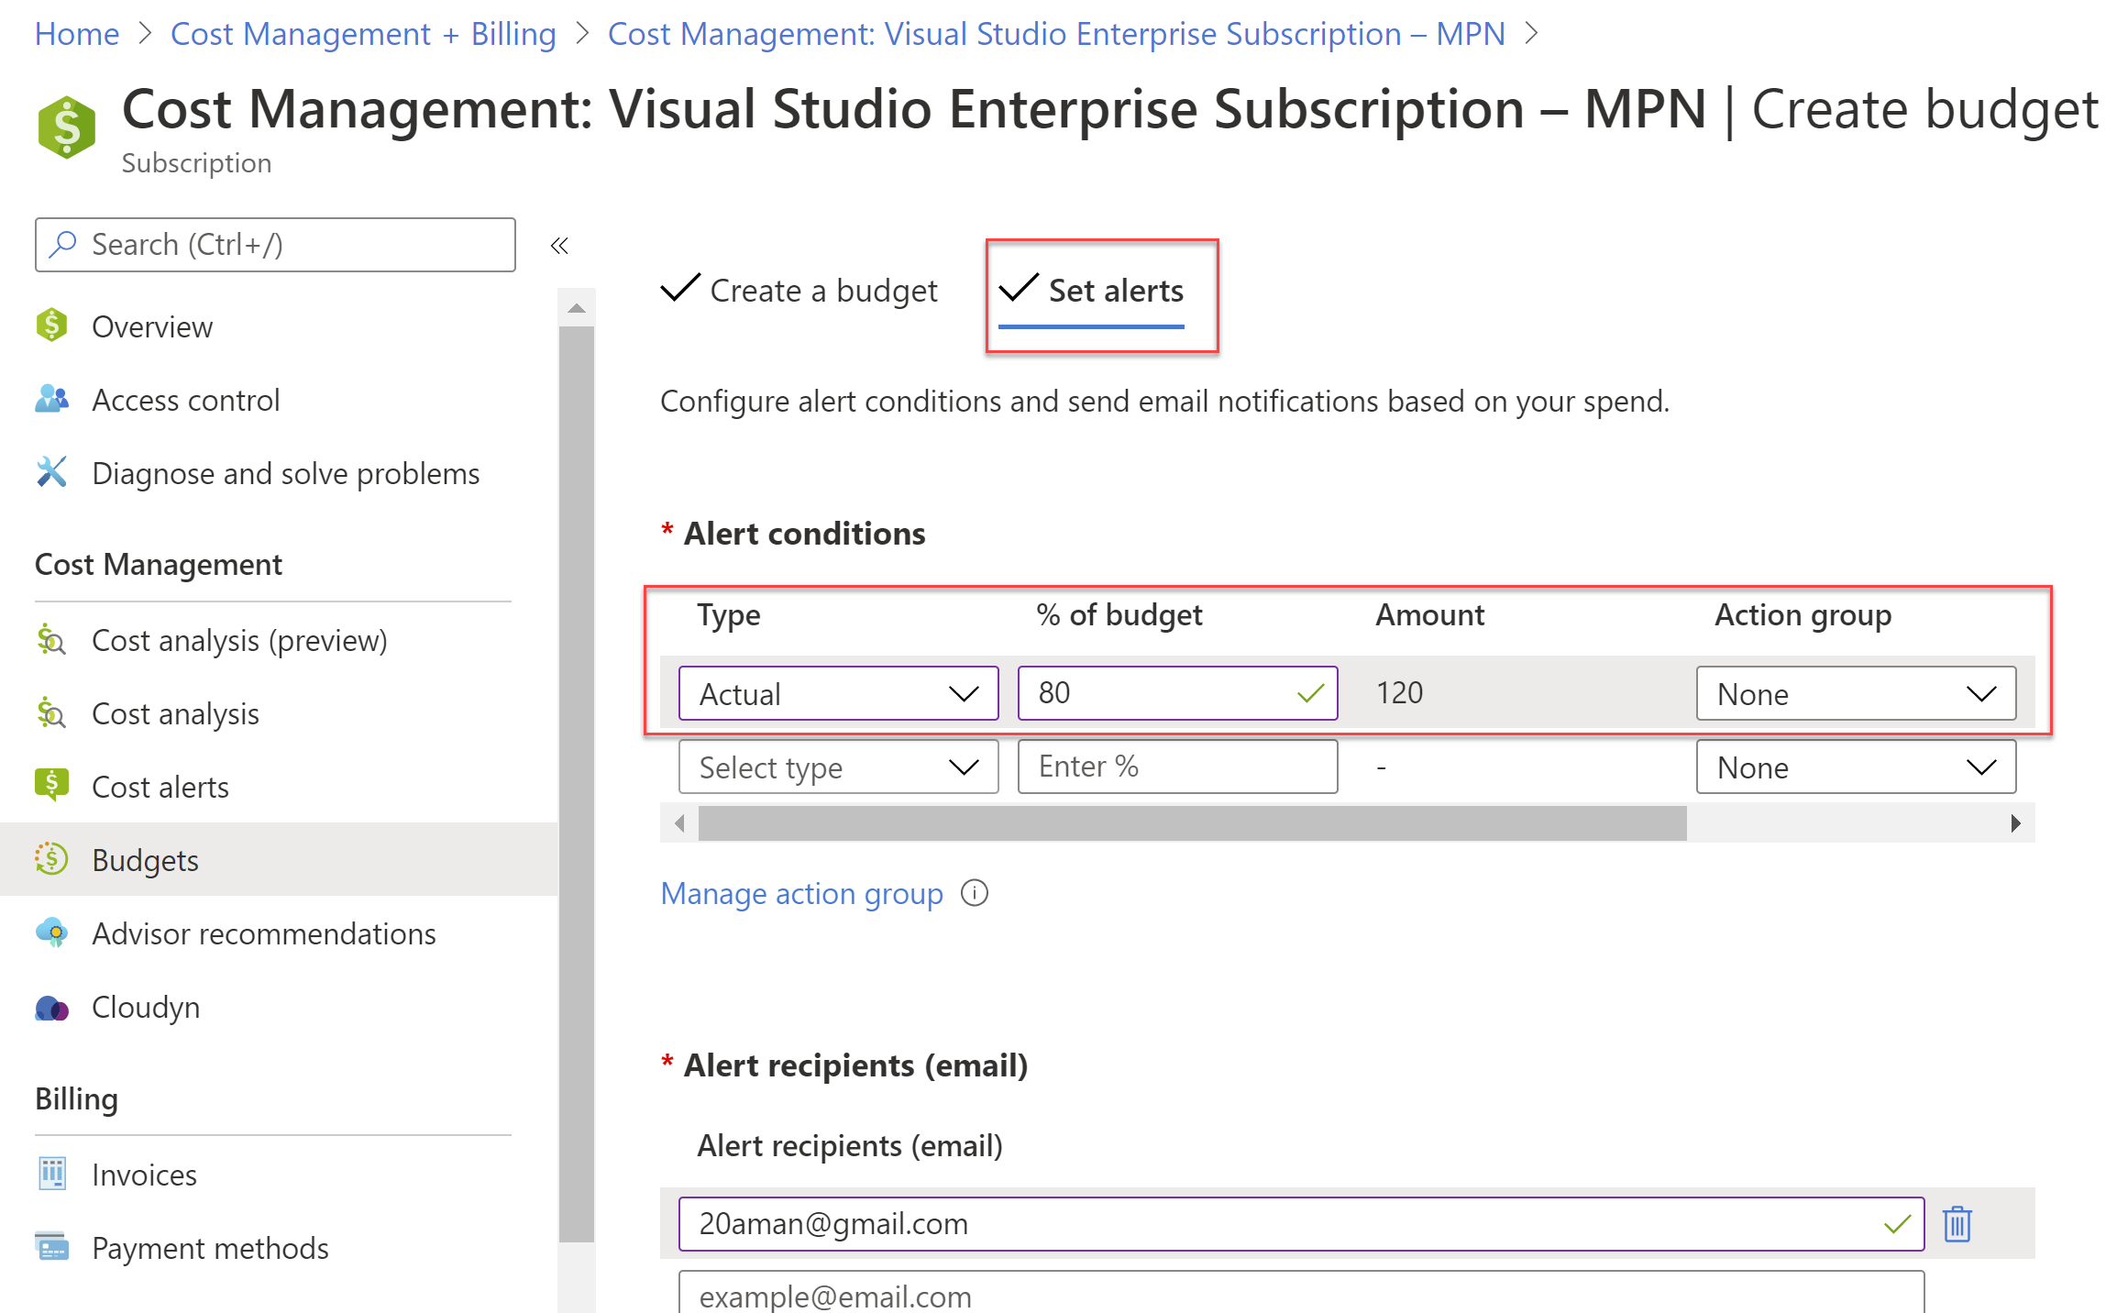Select Budgets in the sidebar
The width and height of the screenshot is (2117, 1313).
(x=279, y=859)
